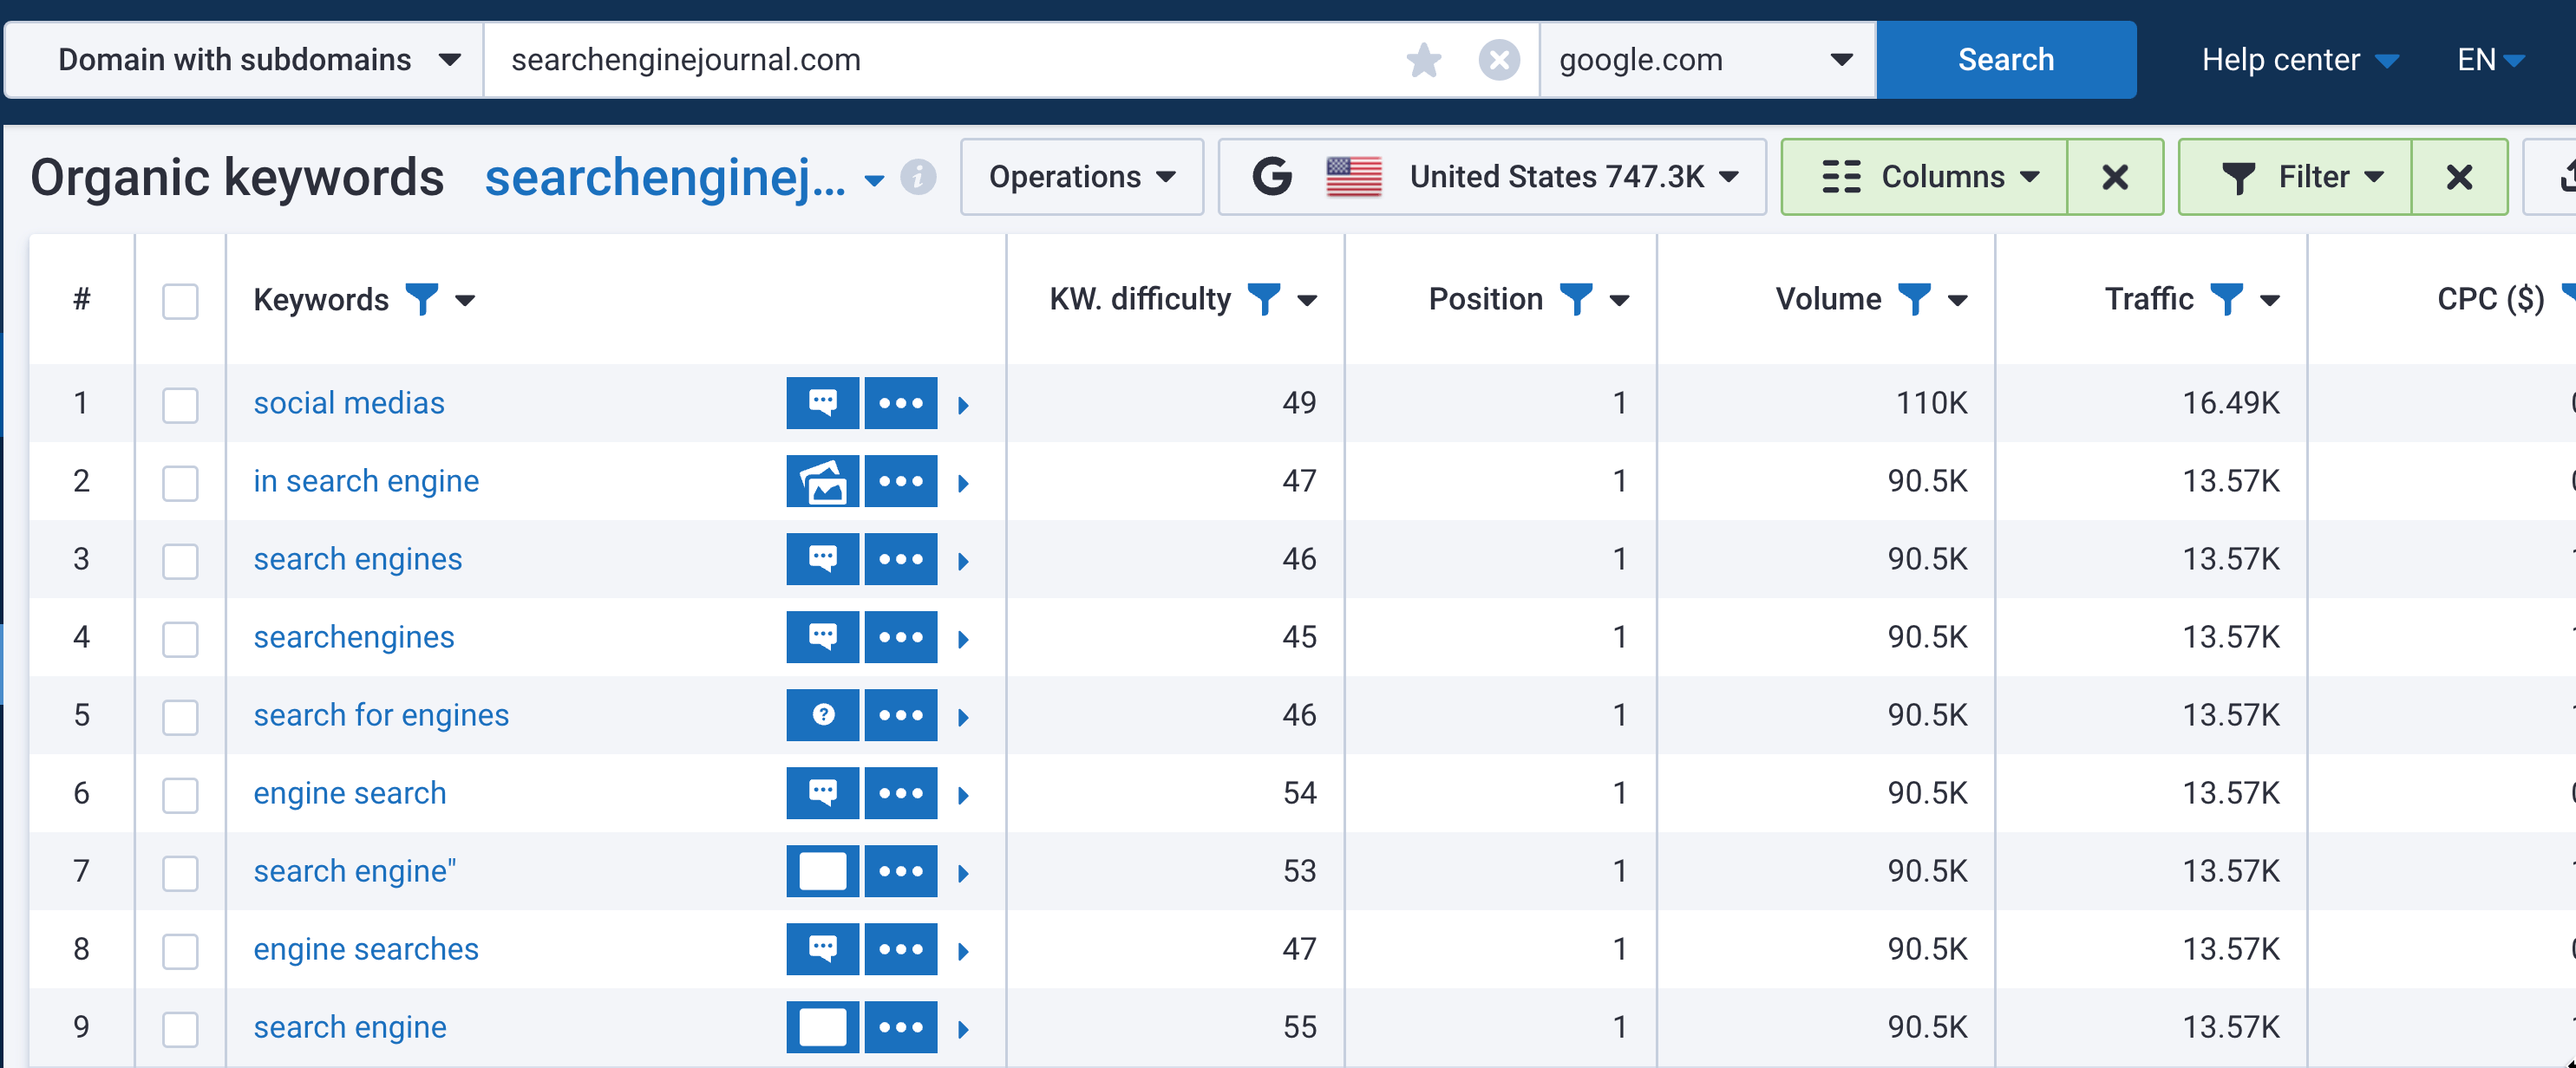Clear the domain field with X icon

pos(1498,60)
